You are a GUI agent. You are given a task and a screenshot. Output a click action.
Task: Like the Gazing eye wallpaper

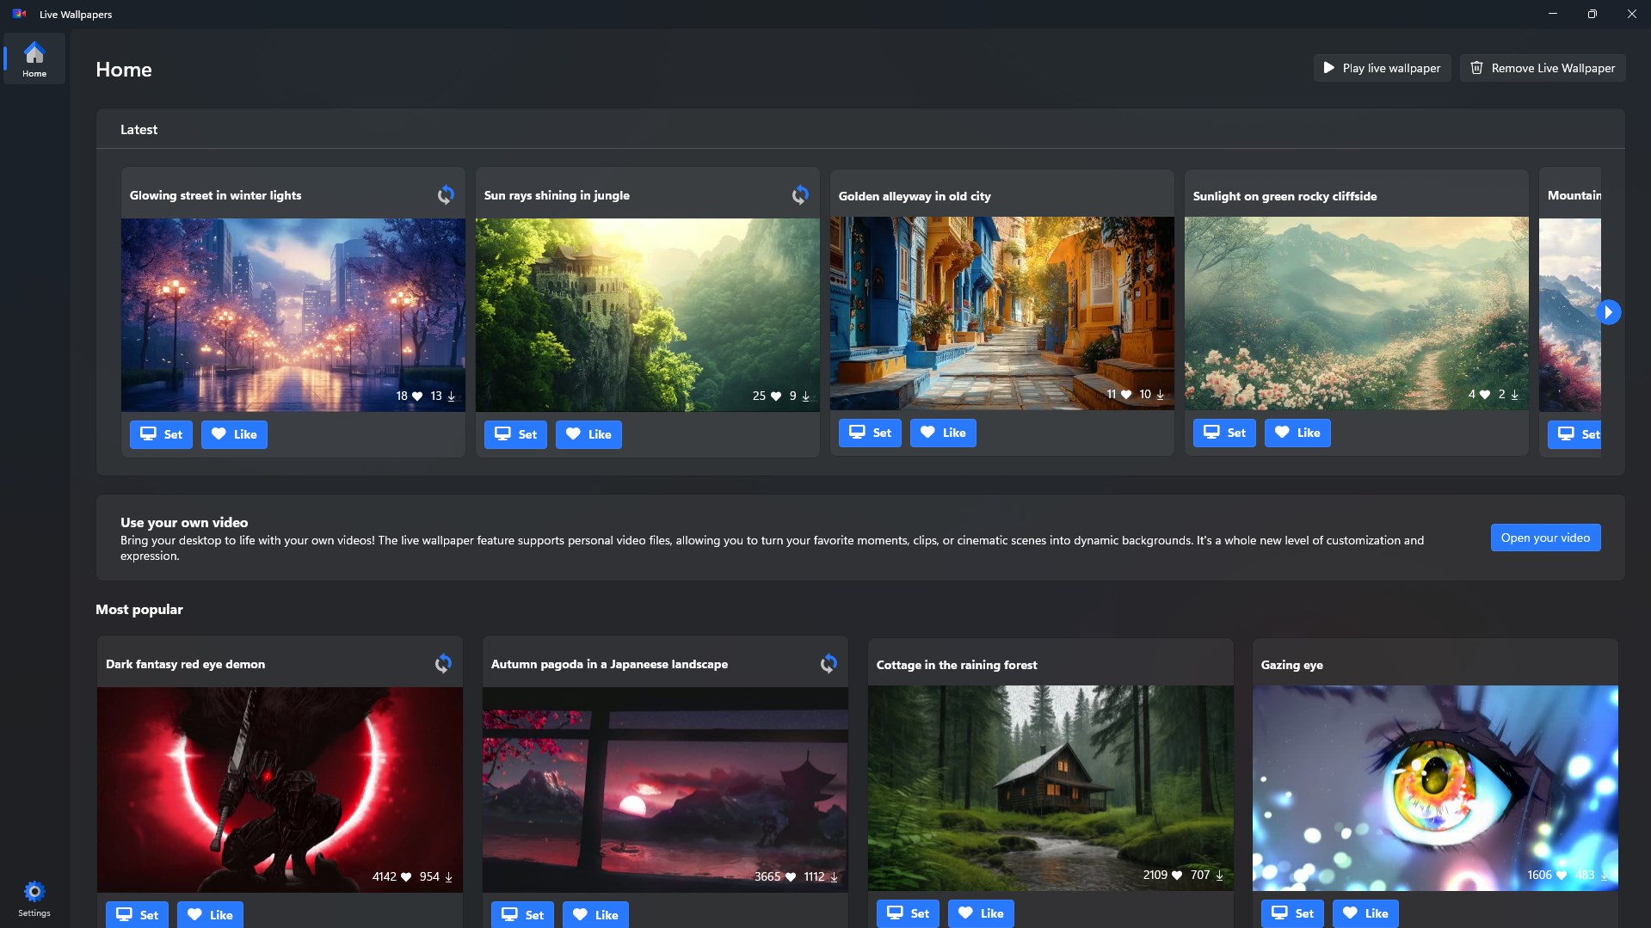point(1365,913)
